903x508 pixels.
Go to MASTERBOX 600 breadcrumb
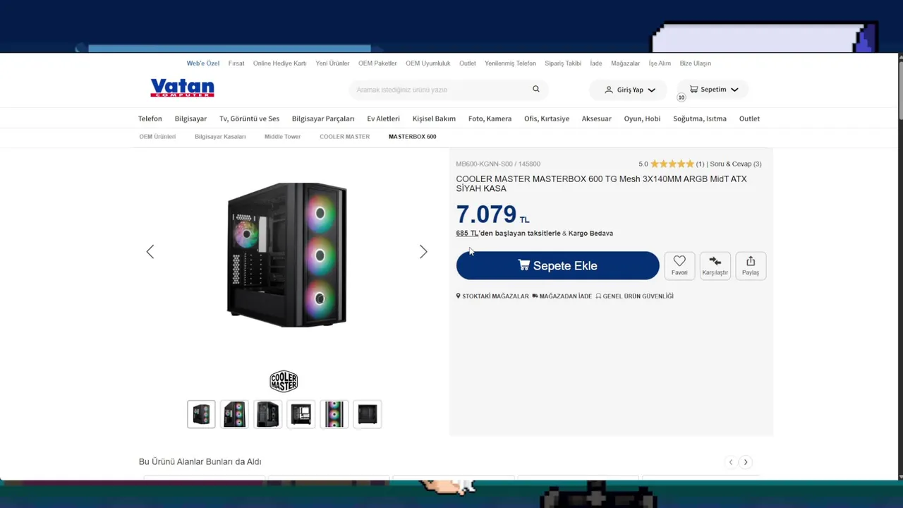[x=412, y=137]
